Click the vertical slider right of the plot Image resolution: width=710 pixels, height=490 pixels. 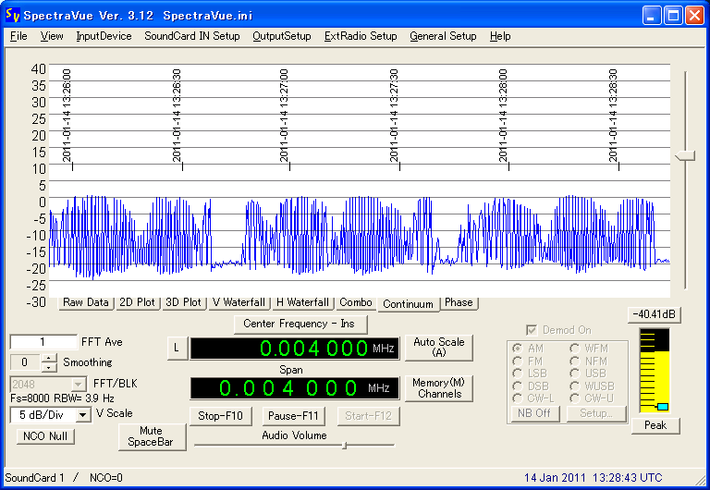pos(685,156)
